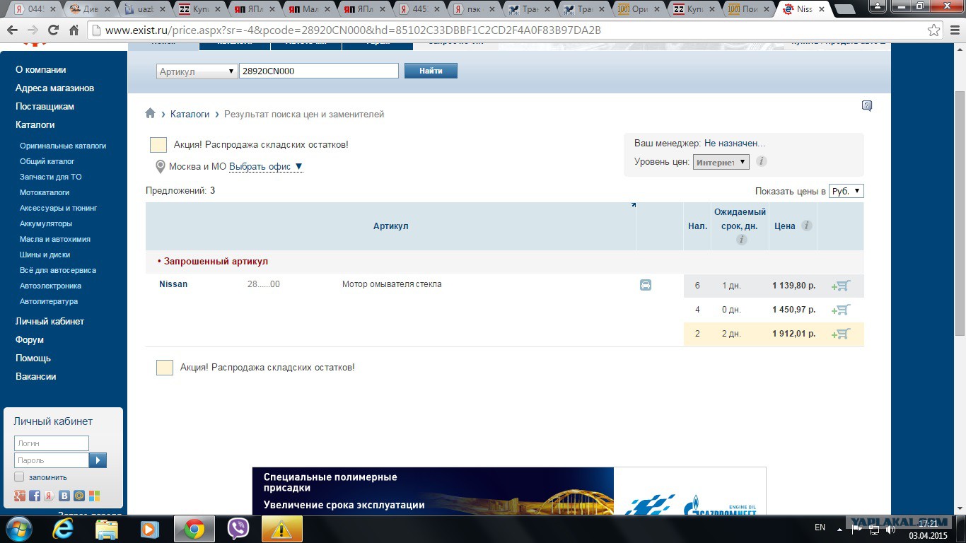Click the browser Back arrow
The width and height of the screenshot is (966, 543).
tap(13, 30)
